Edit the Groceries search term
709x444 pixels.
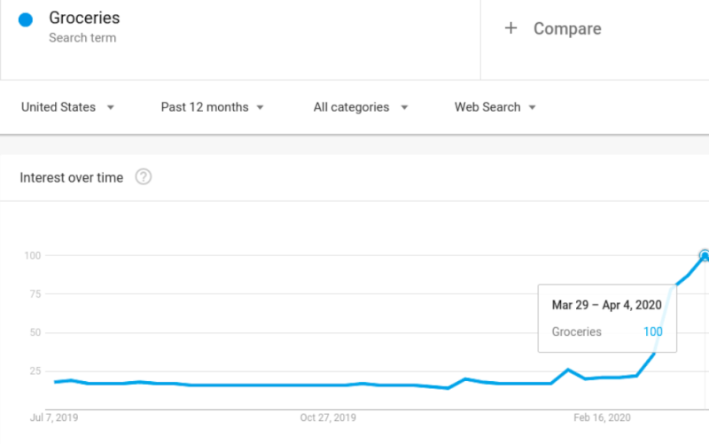[x=84, y=18]
